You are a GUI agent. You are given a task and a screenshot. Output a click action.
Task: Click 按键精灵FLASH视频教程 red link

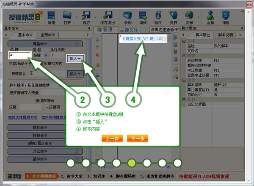tap(204, 176)
